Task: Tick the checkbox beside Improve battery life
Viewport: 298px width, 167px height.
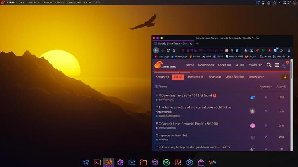Action: [x=157, y=135]
